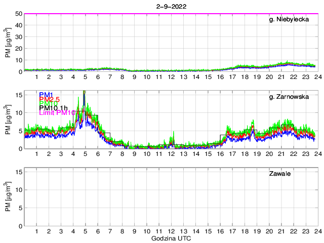The image size is (324, 243).
Task: Select the g. Zarnowska station label
Action: [x=293, y=97]
